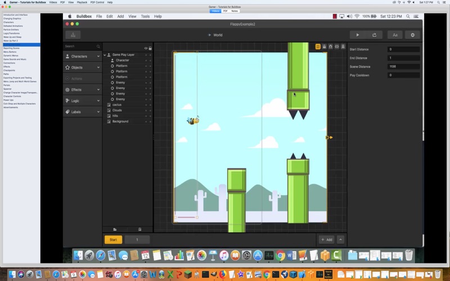The width and height of the screenshot is (450, 281).
Task: Open 'Particle Emitters' tutorial in sidebar
Action: coord(11,30)
